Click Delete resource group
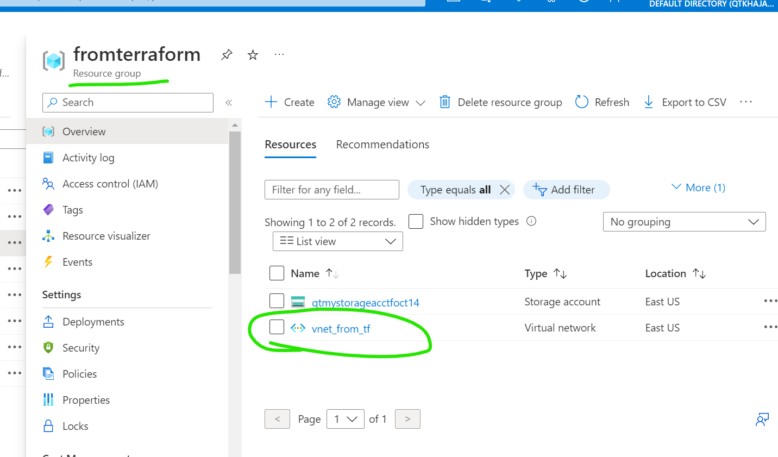This screenshot has width=778, height=457. tap(500, 102)
